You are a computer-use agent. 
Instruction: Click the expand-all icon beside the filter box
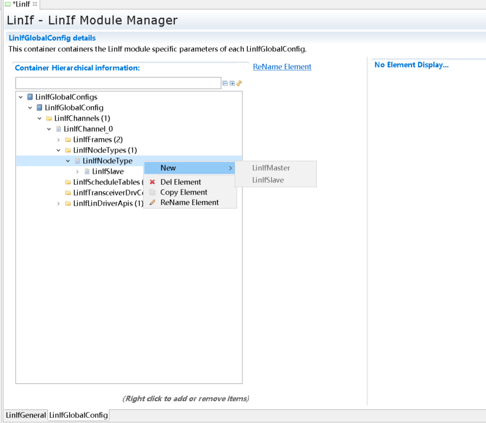tap(232, 83)
